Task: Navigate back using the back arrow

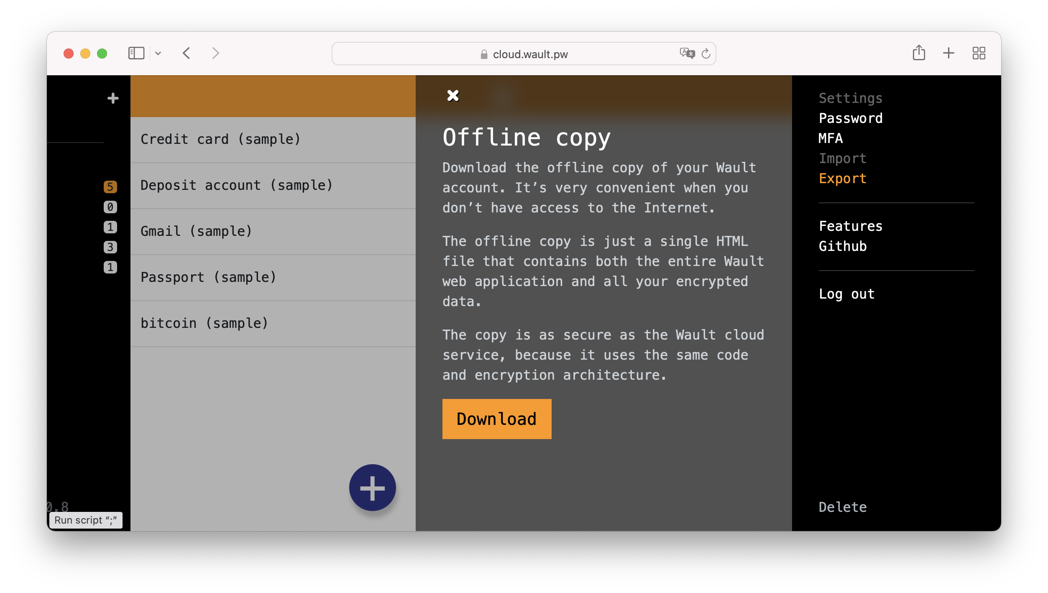Action: 187,53
